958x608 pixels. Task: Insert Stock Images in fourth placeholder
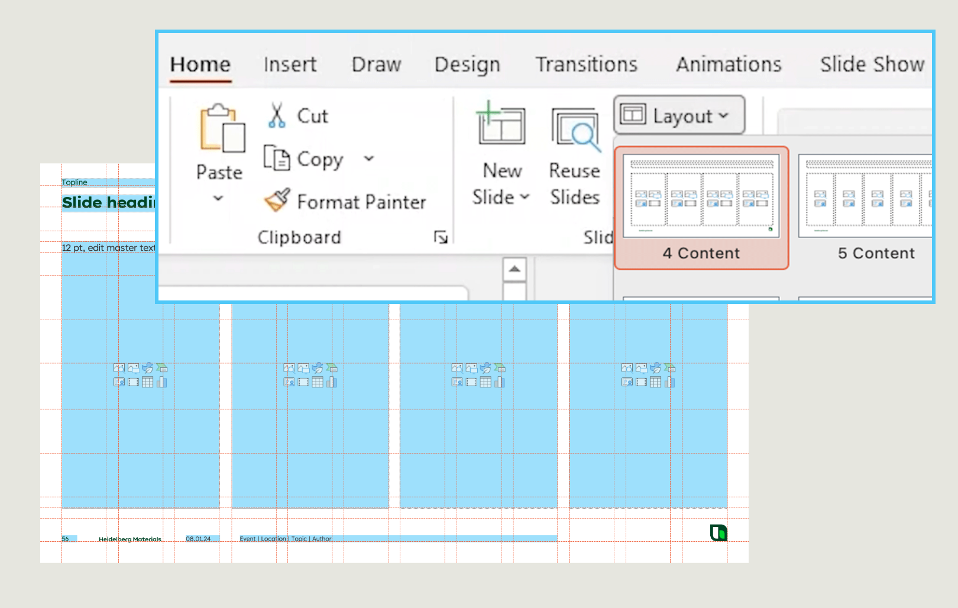(627, 368)
